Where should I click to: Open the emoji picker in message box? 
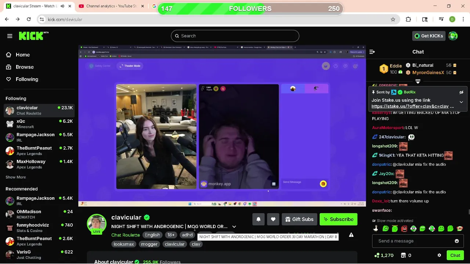(x=457, y=241)
